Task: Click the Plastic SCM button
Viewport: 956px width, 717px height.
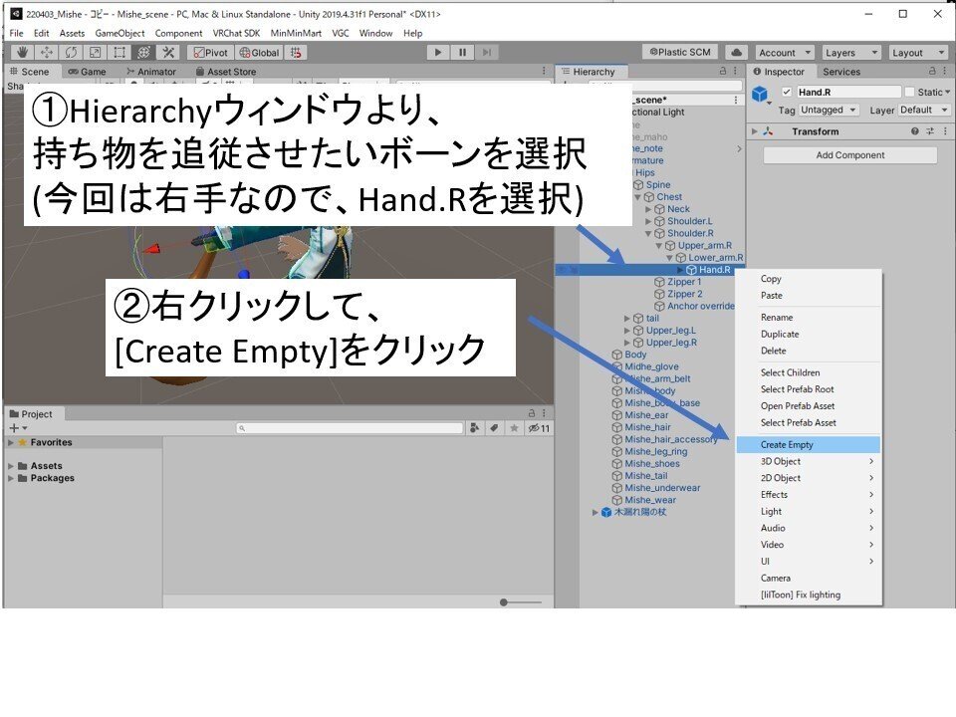Action: (x=679, y=53)
